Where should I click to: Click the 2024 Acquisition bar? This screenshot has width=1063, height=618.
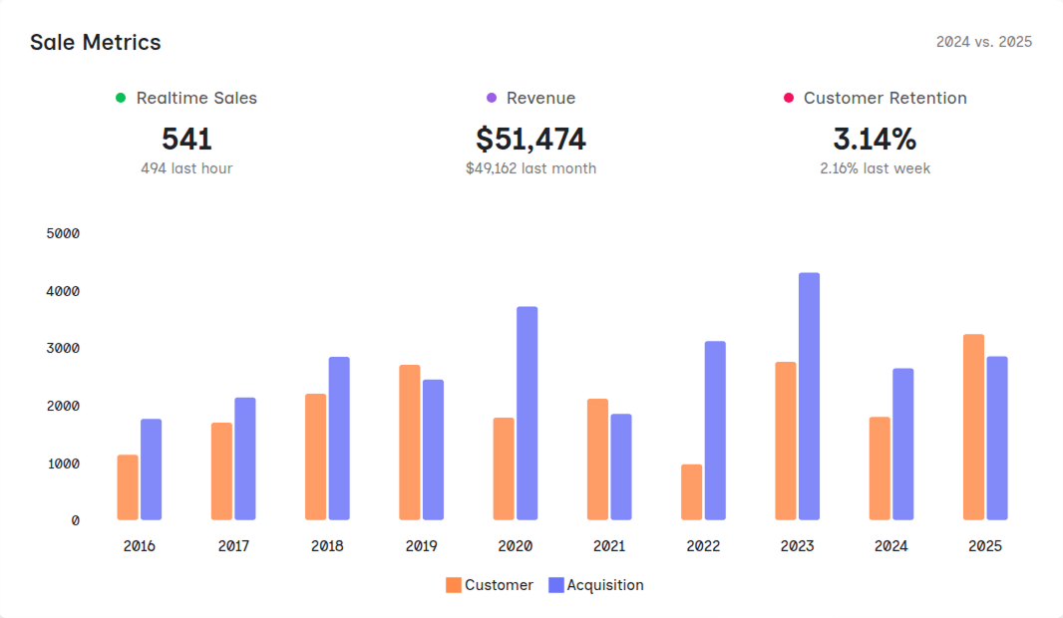[902, 445]
